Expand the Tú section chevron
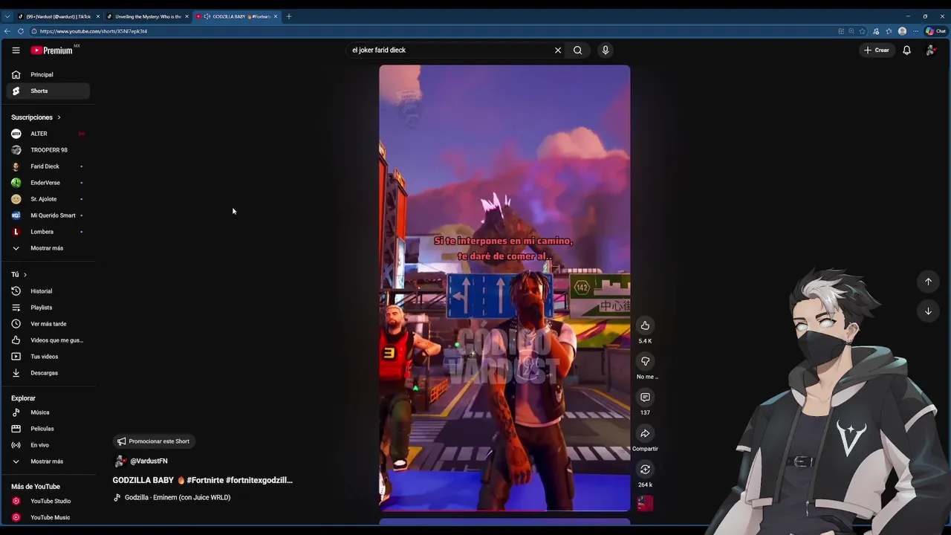The image size is (951, 535). coord(25,274)
